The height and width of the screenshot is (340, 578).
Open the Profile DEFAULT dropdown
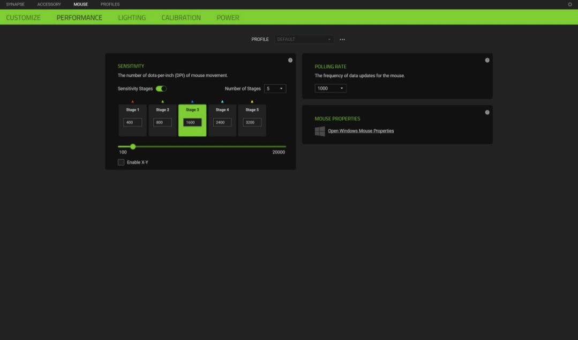coord(304,39)
